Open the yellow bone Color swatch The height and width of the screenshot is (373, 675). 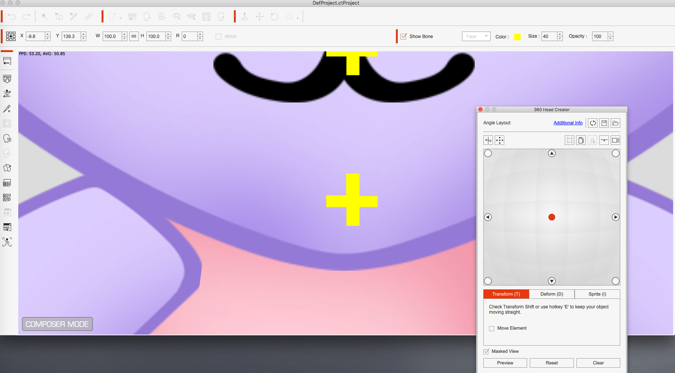pyautogui.click(x=517, y=37)
